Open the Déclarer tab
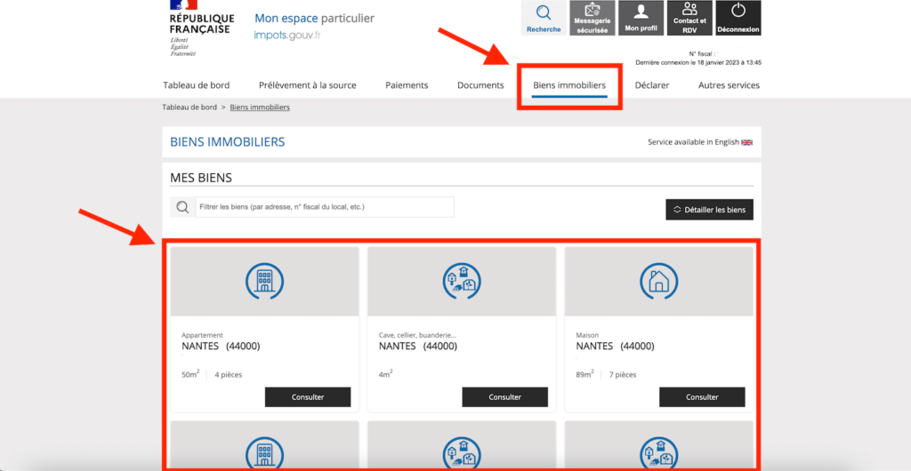Viewport: 911px width, 471px height. [x=652, y=85]
